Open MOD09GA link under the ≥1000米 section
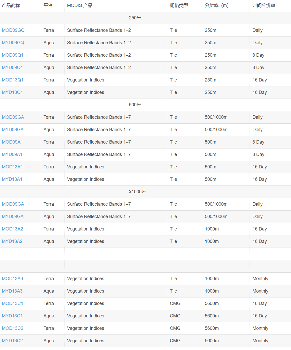 pos(13,204)
